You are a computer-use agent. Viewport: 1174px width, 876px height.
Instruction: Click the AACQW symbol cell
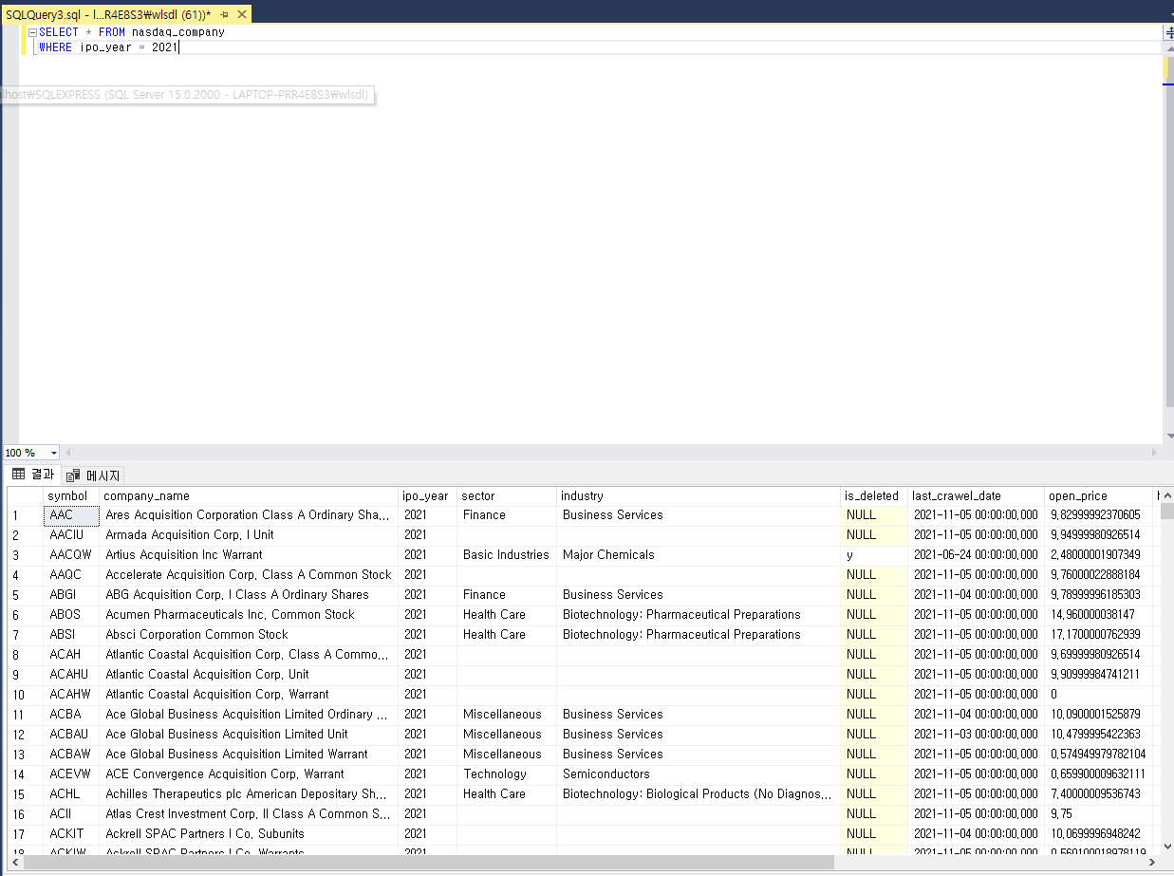pos(71,555)
